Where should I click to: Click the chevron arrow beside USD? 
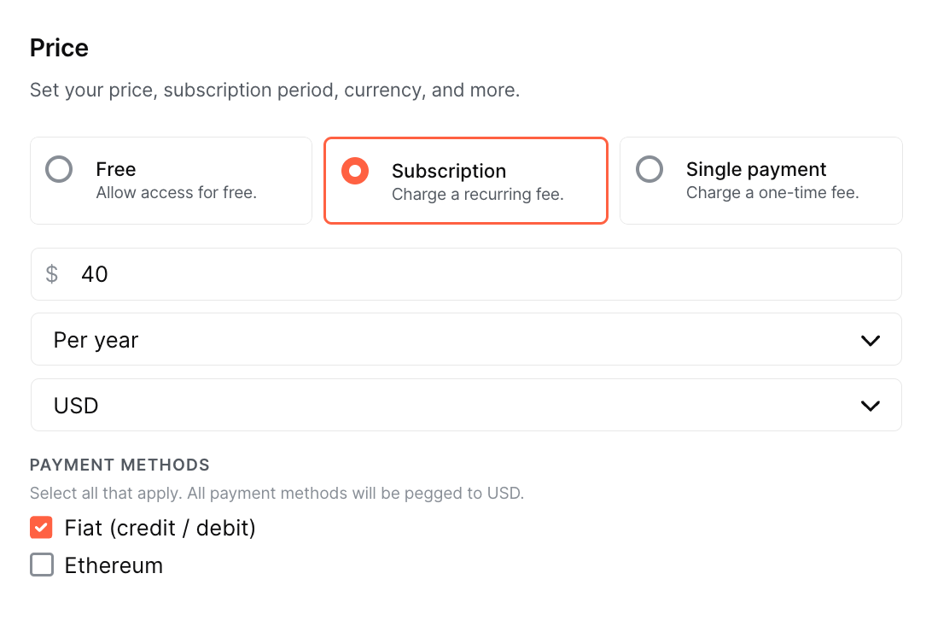pyautogui.click(x=870, y=407)
